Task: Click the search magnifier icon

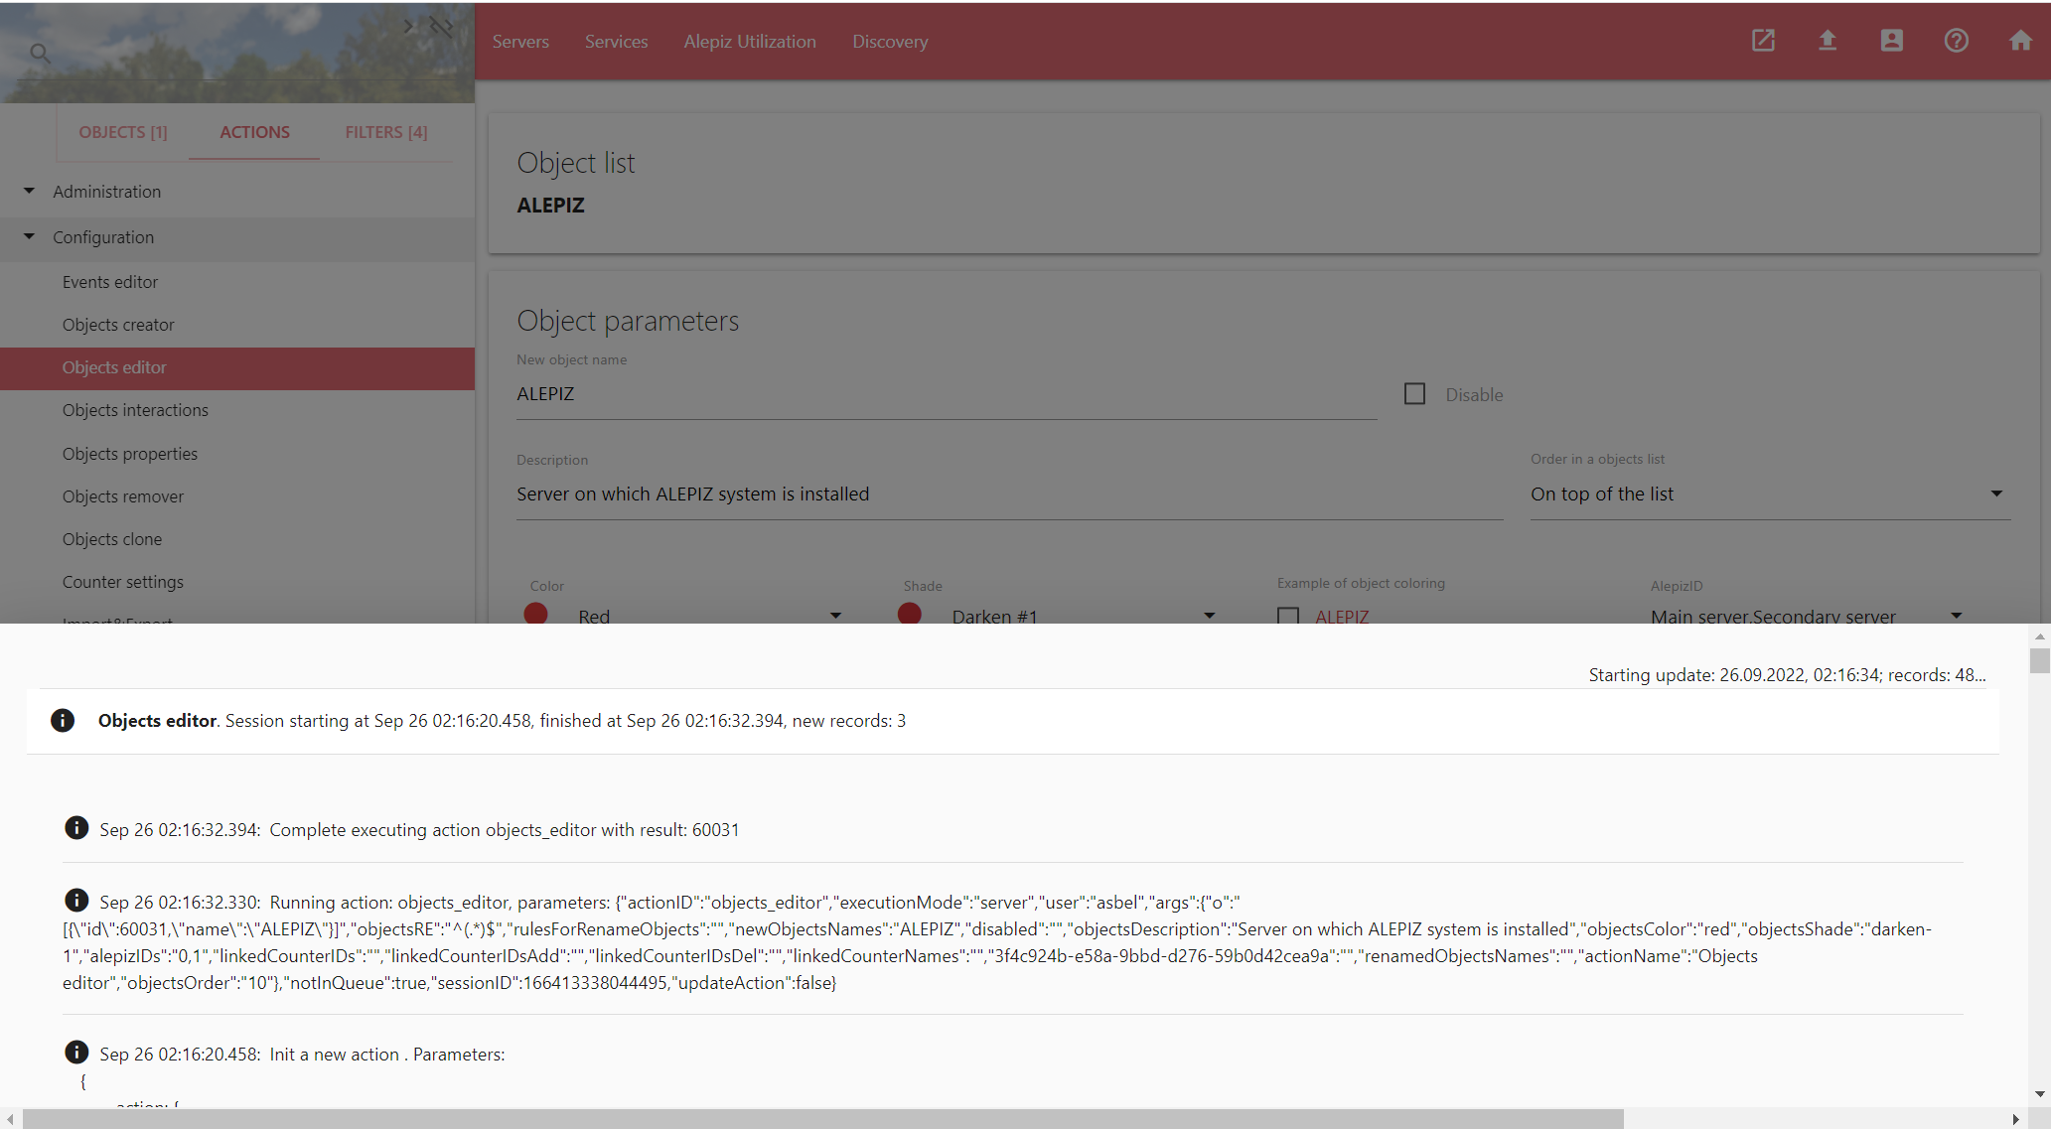Action: tap(40, 53)
